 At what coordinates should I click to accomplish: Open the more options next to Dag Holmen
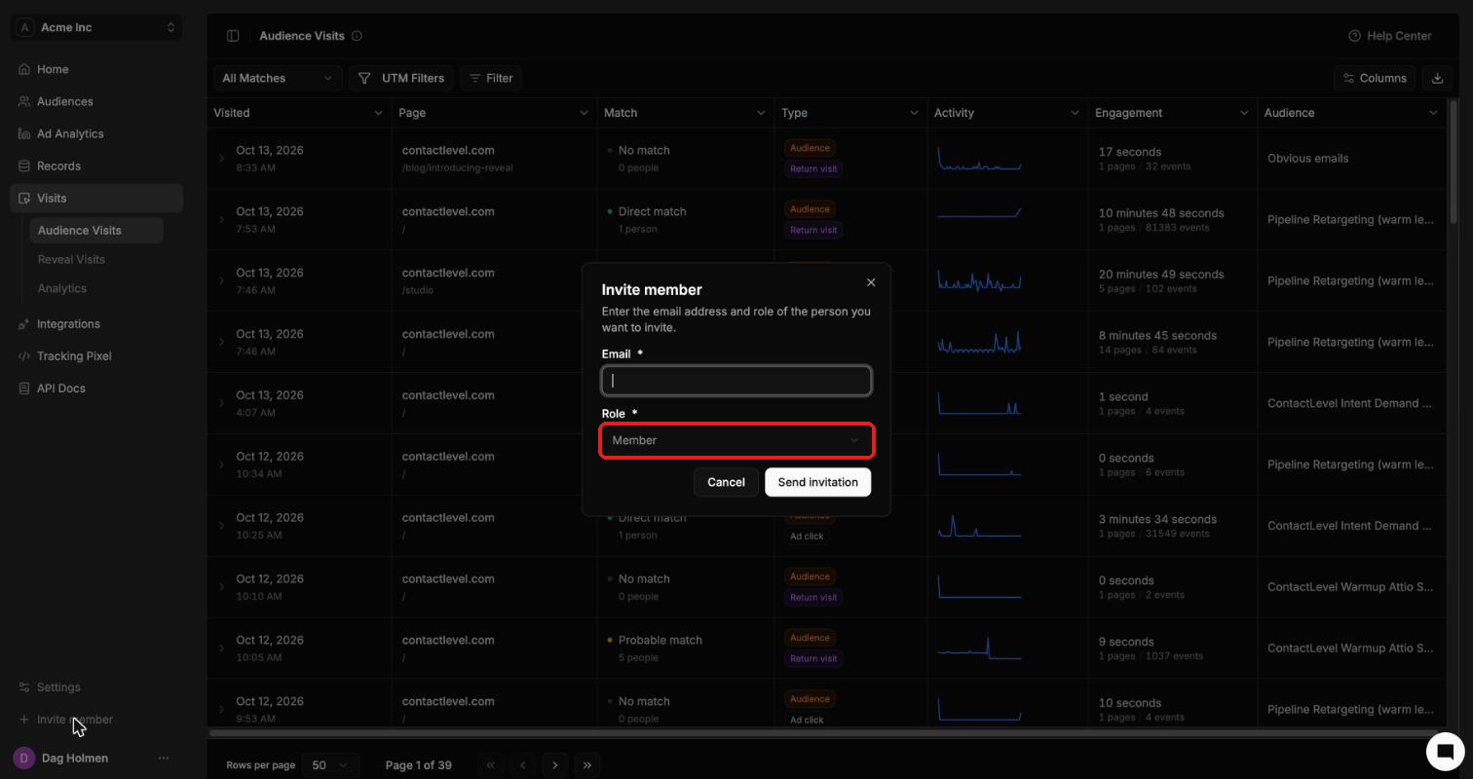click(164, 758)
